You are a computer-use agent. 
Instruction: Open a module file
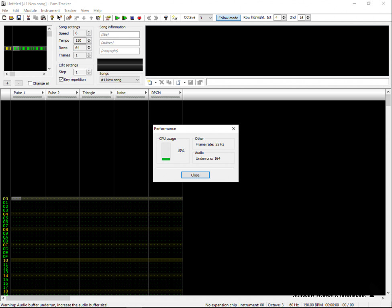click(12, 18)
